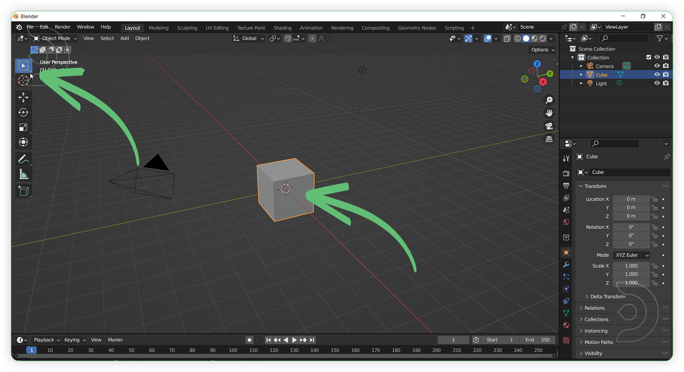Screen dimensions: 684x372
Task: Open the Render menu
Action: (63, 27)
